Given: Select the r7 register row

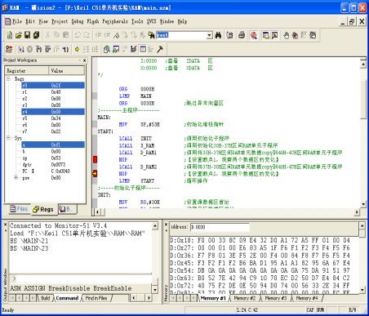Looking at the screenshot, I should pos(53,131).
